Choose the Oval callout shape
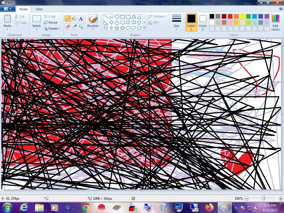 (x=134, y=28)
